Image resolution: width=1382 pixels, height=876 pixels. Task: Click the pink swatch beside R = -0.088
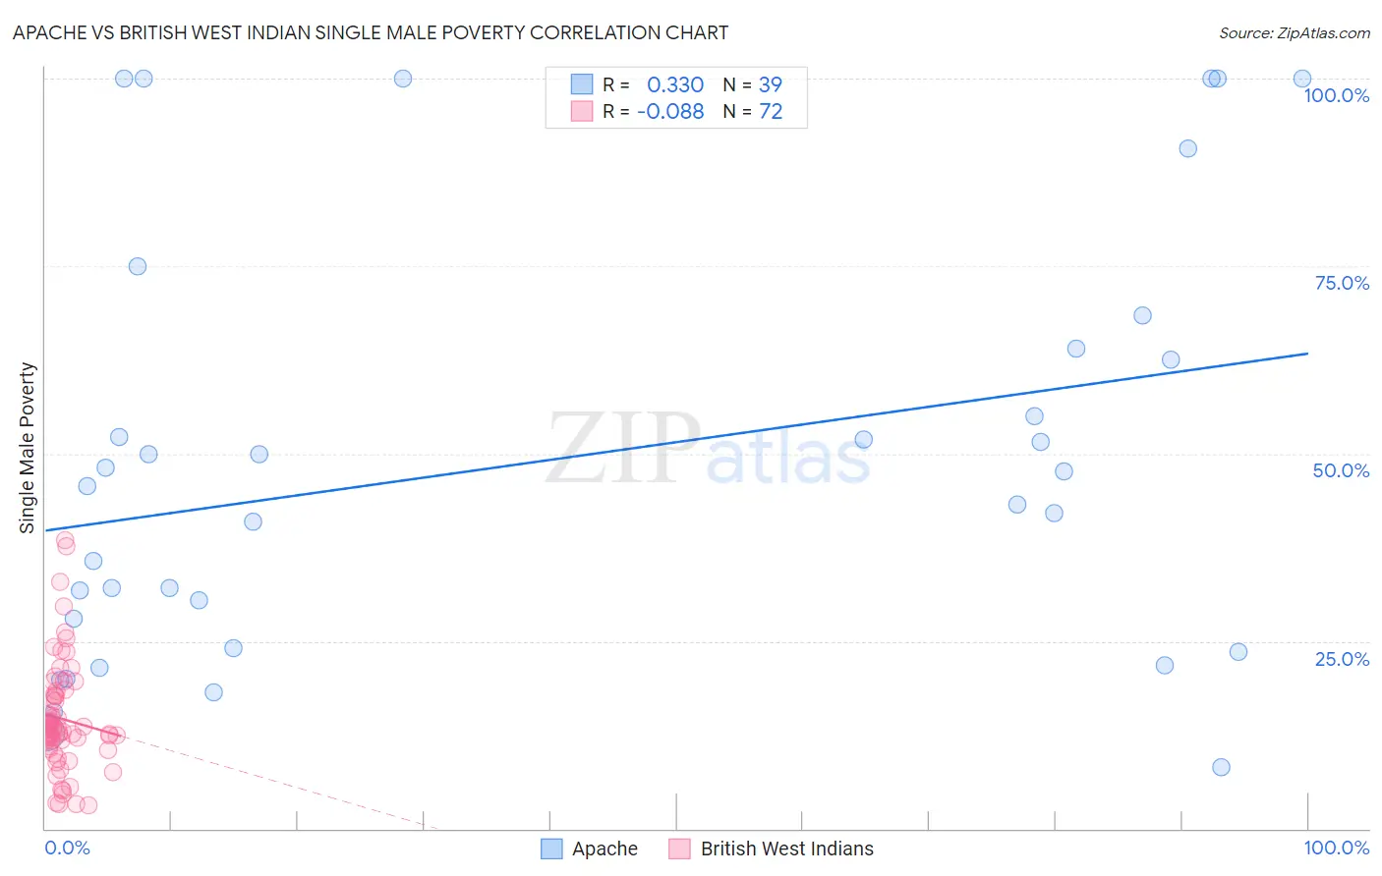click(x=582, y=111)
